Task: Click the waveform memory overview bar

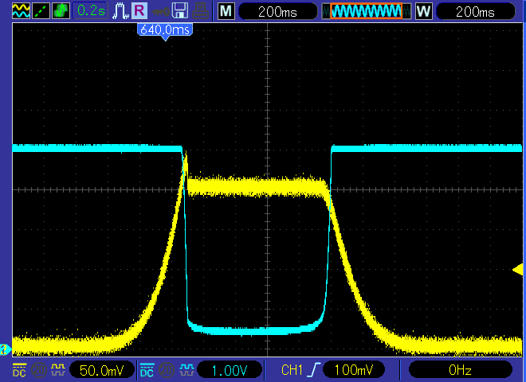Action: [x=367, y=11]
